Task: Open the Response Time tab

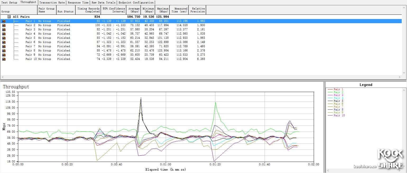Action: pos(78,2)
